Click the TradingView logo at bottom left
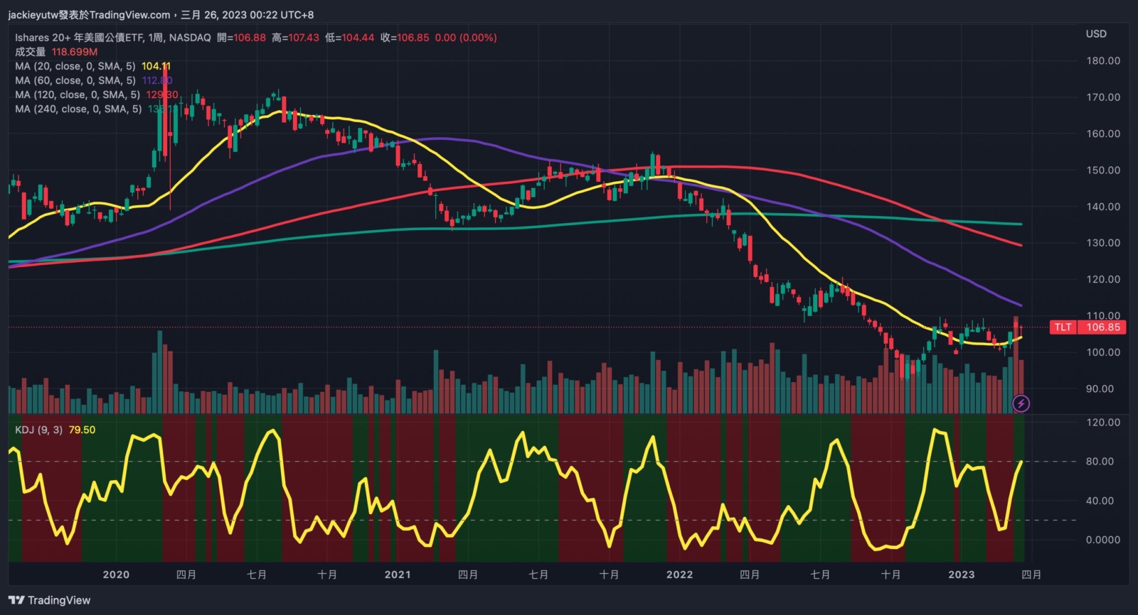Image resolution: width=1138 pixels, height=615 pixels. (x=50, y=600)
